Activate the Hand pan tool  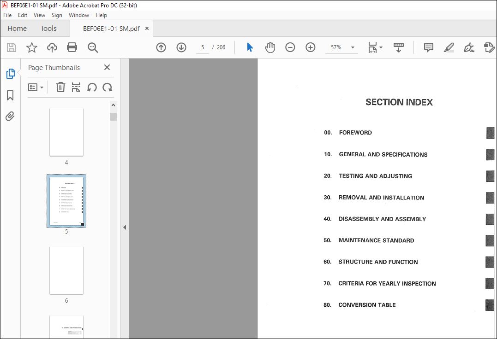(x=270, y=47)
